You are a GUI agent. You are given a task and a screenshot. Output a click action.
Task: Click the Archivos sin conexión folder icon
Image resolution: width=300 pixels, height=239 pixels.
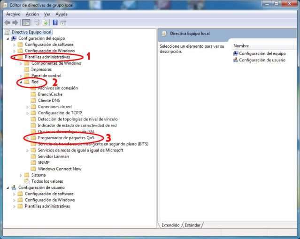[33, 88]
